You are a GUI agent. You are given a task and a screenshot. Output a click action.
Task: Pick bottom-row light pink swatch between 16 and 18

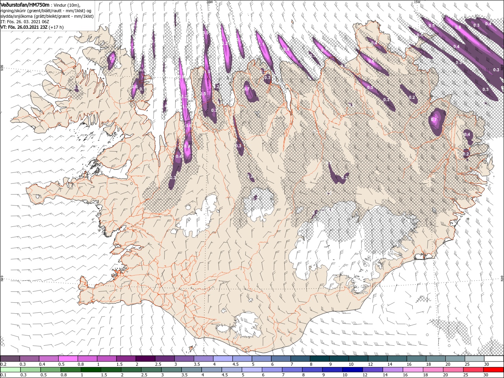(x=413, y=370)
